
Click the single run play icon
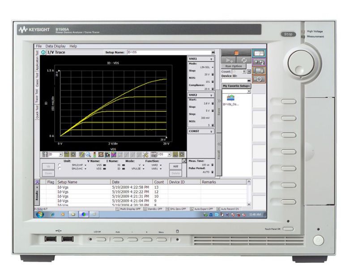(229, 60)
